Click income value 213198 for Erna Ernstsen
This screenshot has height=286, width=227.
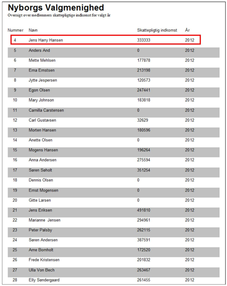[143, 70]
